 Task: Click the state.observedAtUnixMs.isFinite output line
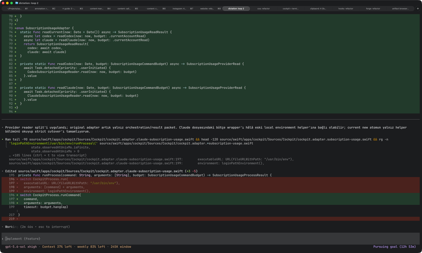point(61,147)
